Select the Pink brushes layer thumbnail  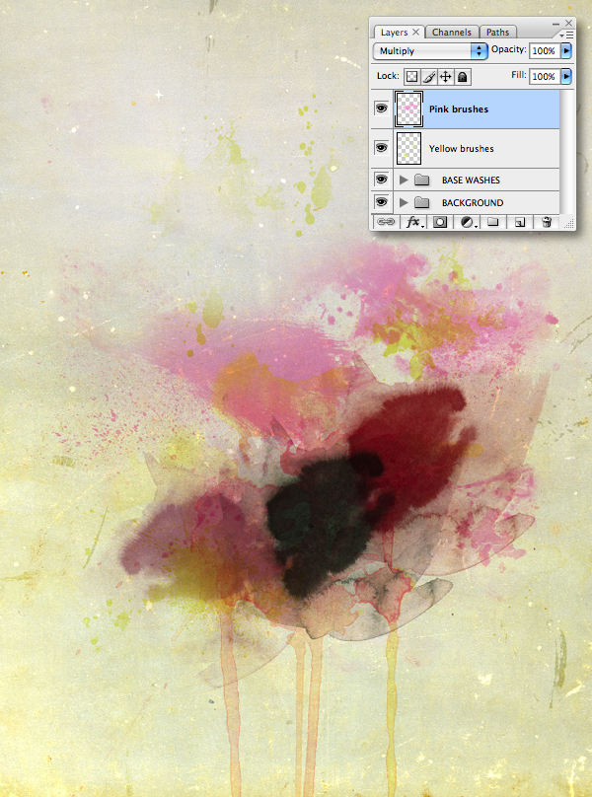(x=408, y=109)
